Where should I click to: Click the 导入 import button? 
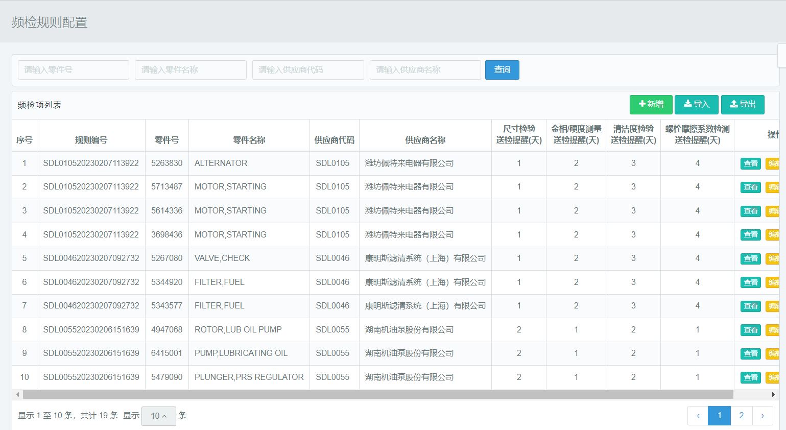tap(696, 104)
